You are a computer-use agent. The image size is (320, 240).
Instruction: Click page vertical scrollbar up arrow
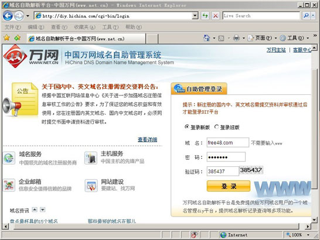[x=314, y=48]
